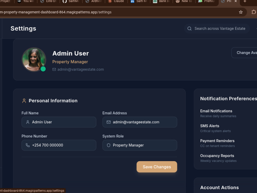Click the search magnifier icon
The height and width of the screenshot is (193, 257).
[x=189, y=29]
